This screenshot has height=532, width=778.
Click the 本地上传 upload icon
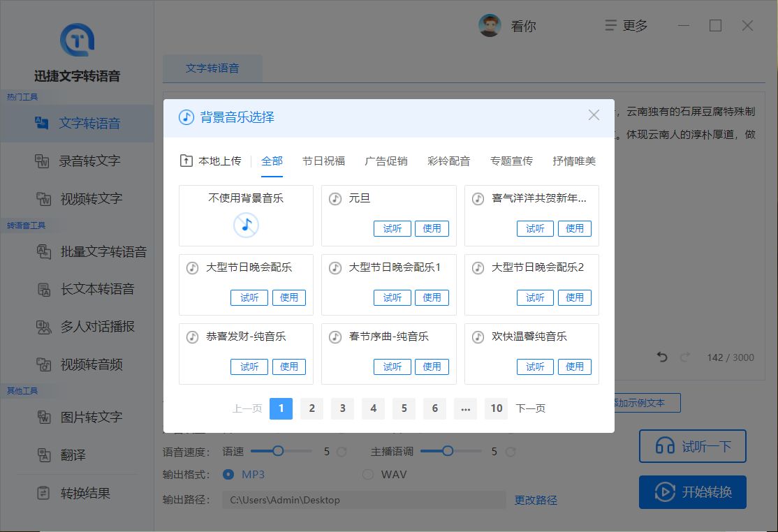188,160
